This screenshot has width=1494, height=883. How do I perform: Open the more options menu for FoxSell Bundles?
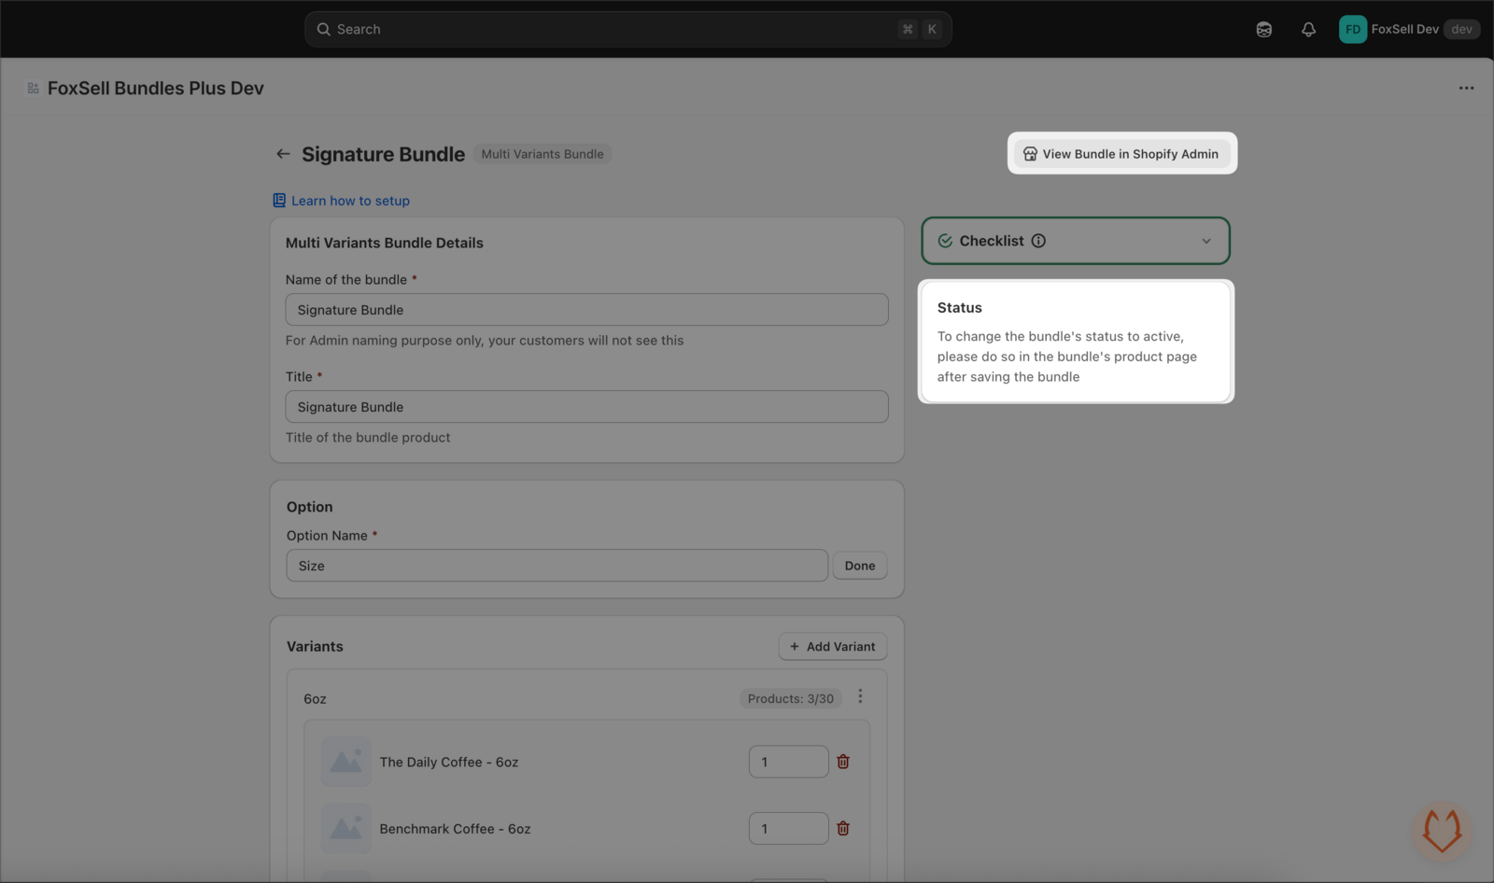(x=1465, y=88)
